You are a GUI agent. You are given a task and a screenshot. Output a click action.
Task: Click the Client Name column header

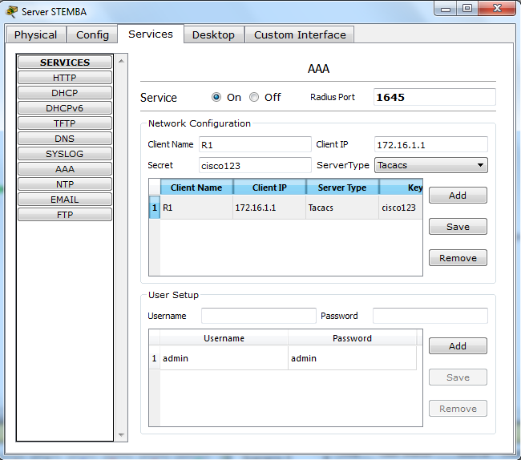[196, 188]
